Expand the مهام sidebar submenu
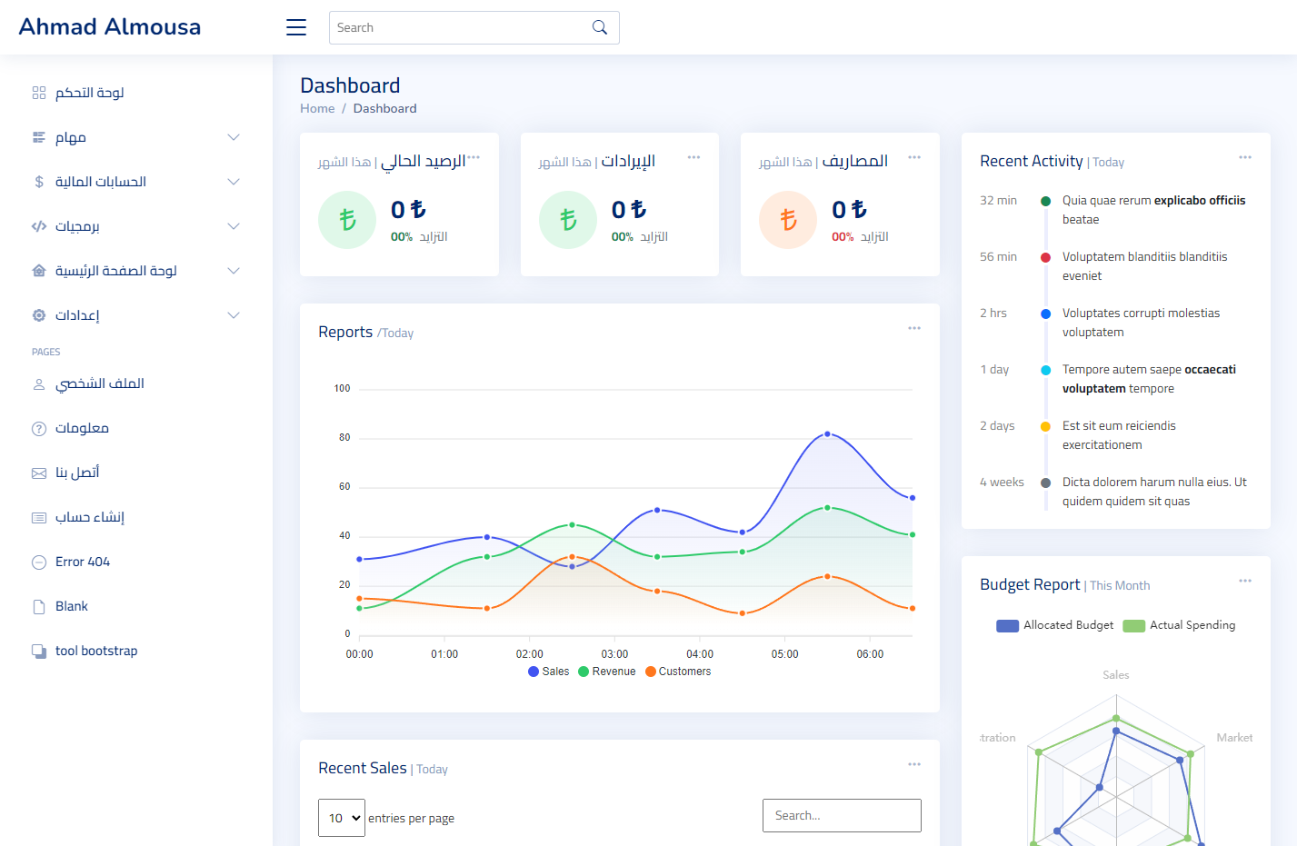Viewport: 1297px width, 846px height. pos(136,137)
